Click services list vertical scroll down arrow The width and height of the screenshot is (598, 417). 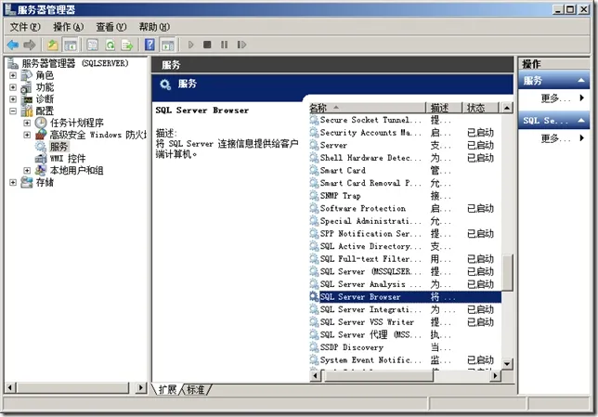click(507, 364)
